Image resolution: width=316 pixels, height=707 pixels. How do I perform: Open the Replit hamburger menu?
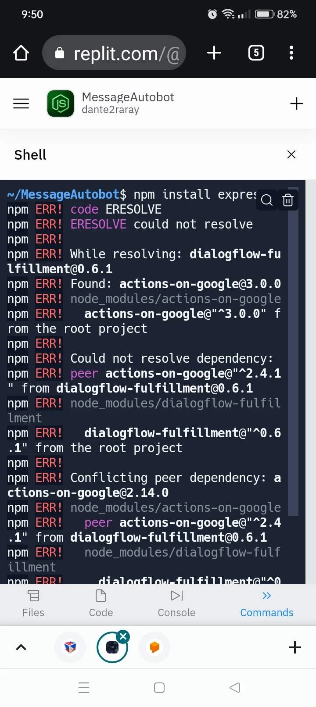pos(21,104)
